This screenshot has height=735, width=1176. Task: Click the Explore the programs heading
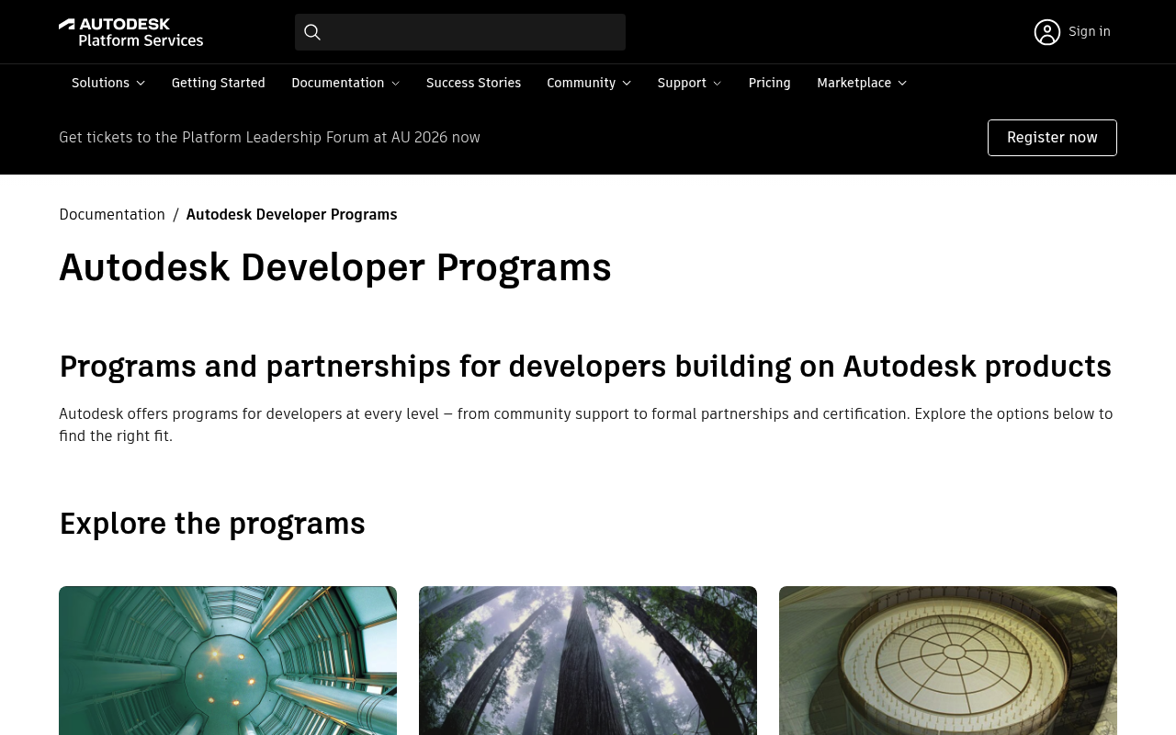pyautogui.click(x=212, y=524)
